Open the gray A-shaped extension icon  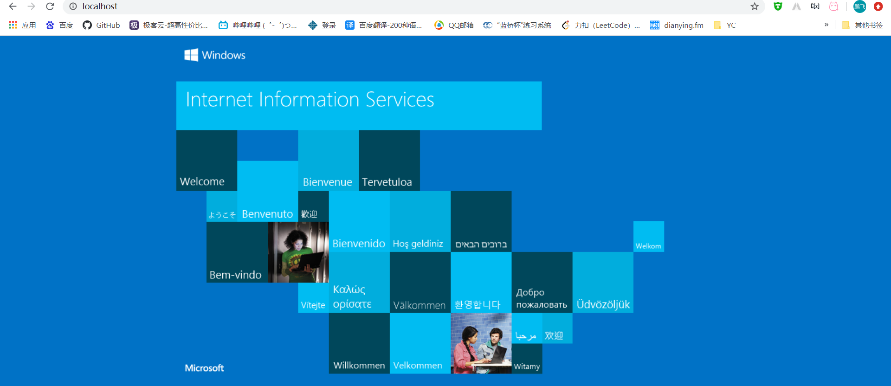pos(796,6)
